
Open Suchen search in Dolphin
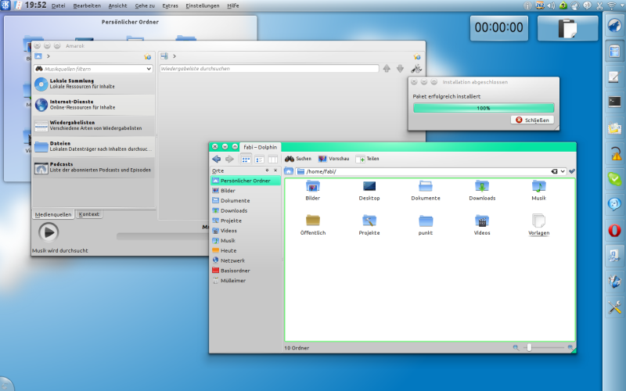298,159
